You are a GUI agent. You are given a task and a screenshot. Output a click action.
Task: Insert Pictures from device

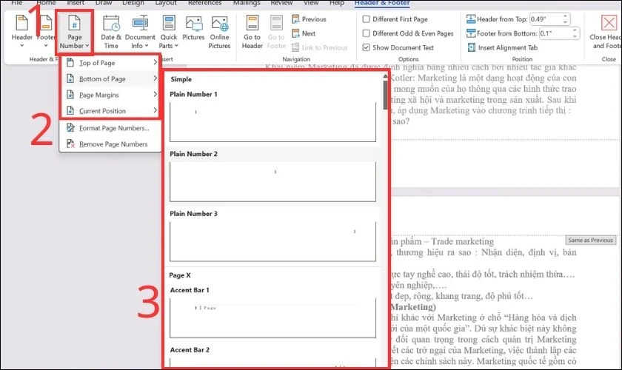tap(193, 33)
